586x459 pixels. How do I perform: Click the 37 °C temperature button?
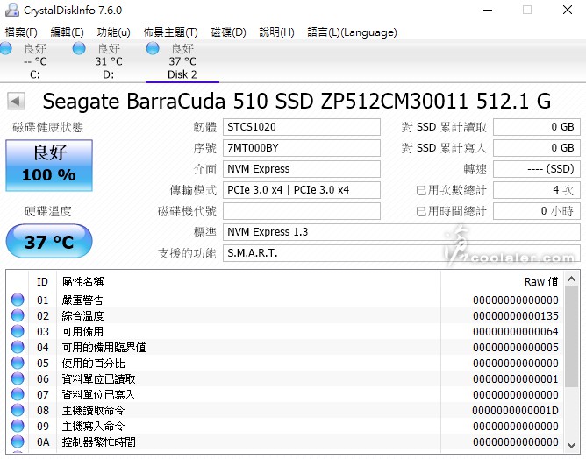point(49,241)
